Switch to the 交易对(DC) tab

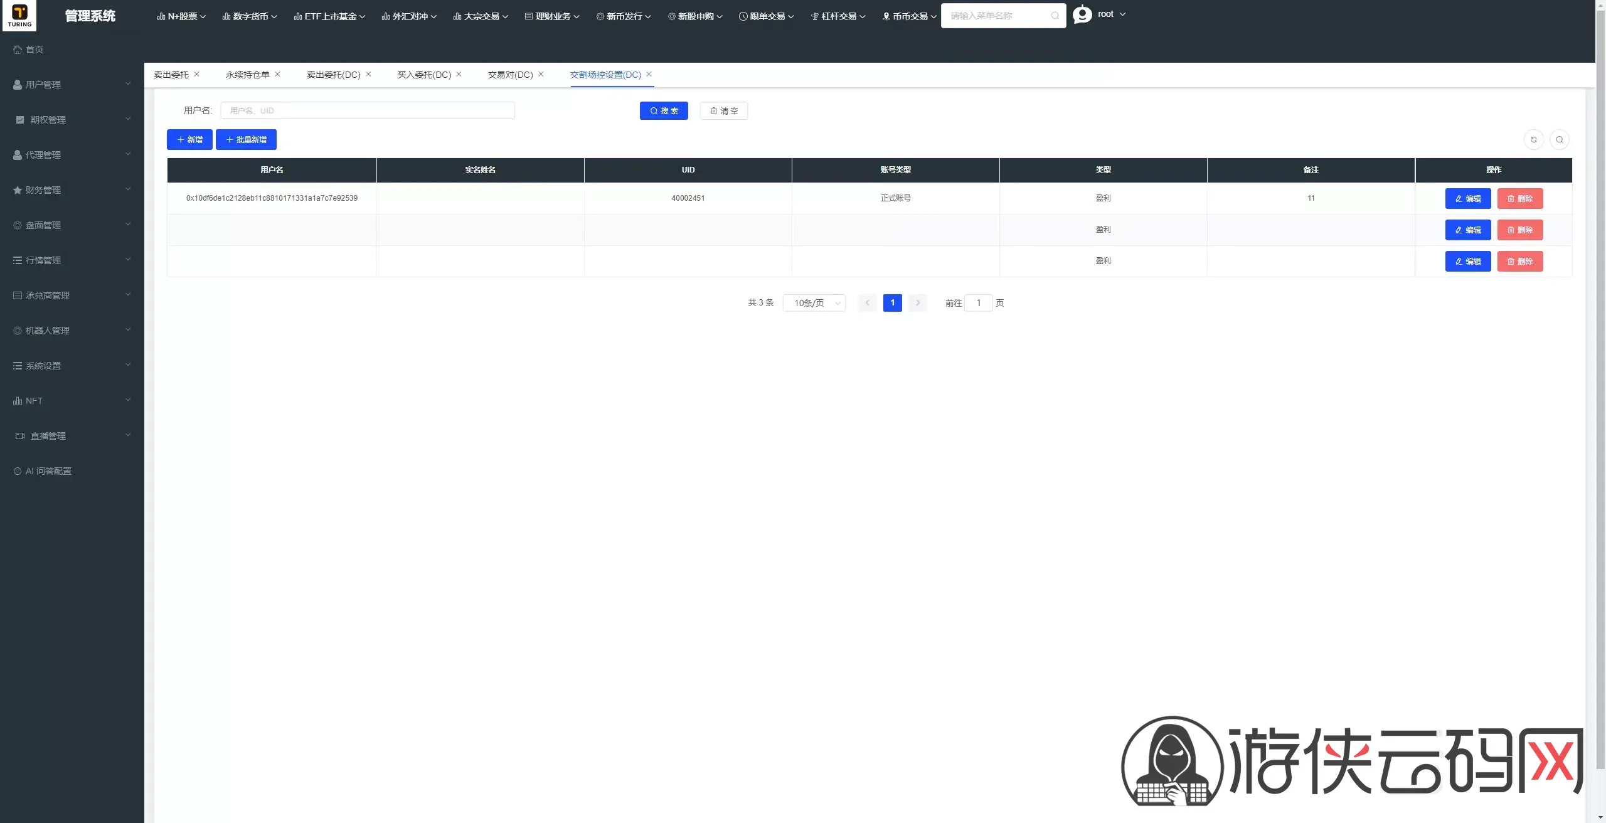pyautogui.click(x=510, y=75)
